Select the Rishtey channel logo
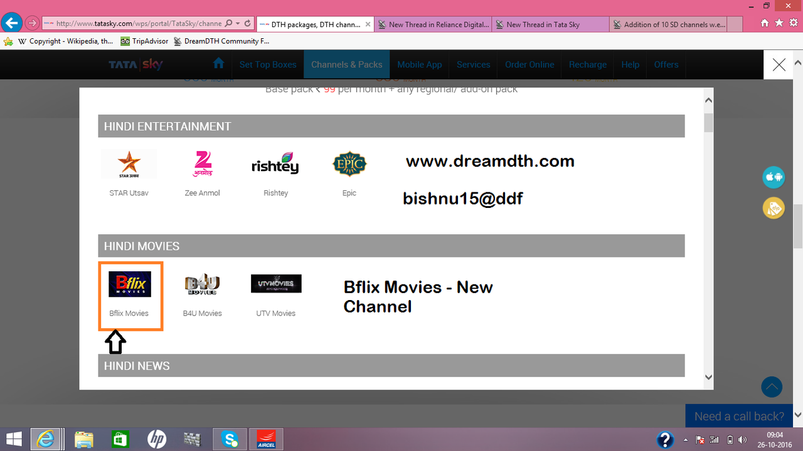The image size is (803, 451). 275,164
